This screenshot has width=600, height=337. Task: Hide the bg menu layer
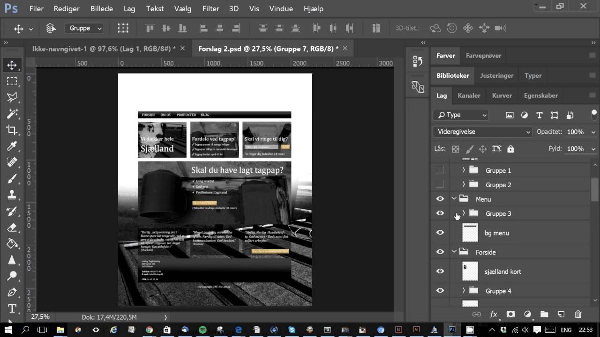[x=440, y=233]
